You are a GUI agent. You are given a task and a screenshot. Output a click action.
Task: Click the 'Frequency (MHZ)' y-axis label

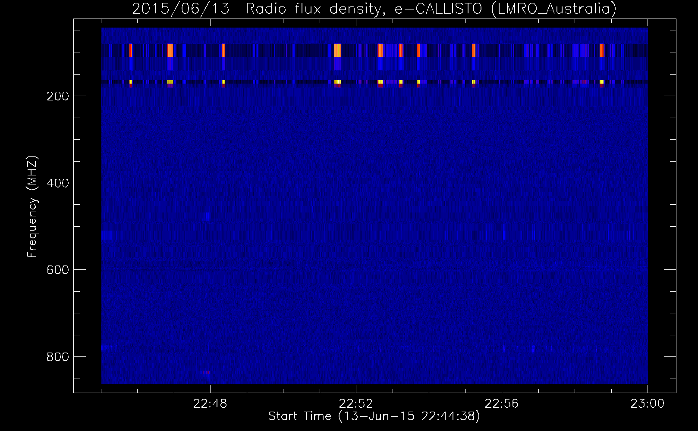(32, 207)
